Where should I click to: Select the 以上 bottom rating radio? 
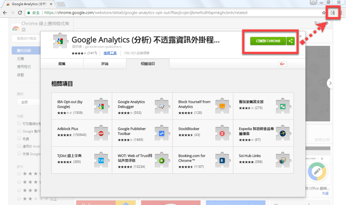click(x=19, y=198)
